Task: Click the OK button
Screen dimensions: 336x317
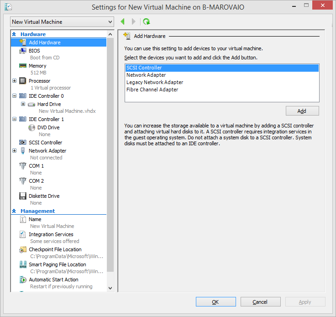Action: 215,302
